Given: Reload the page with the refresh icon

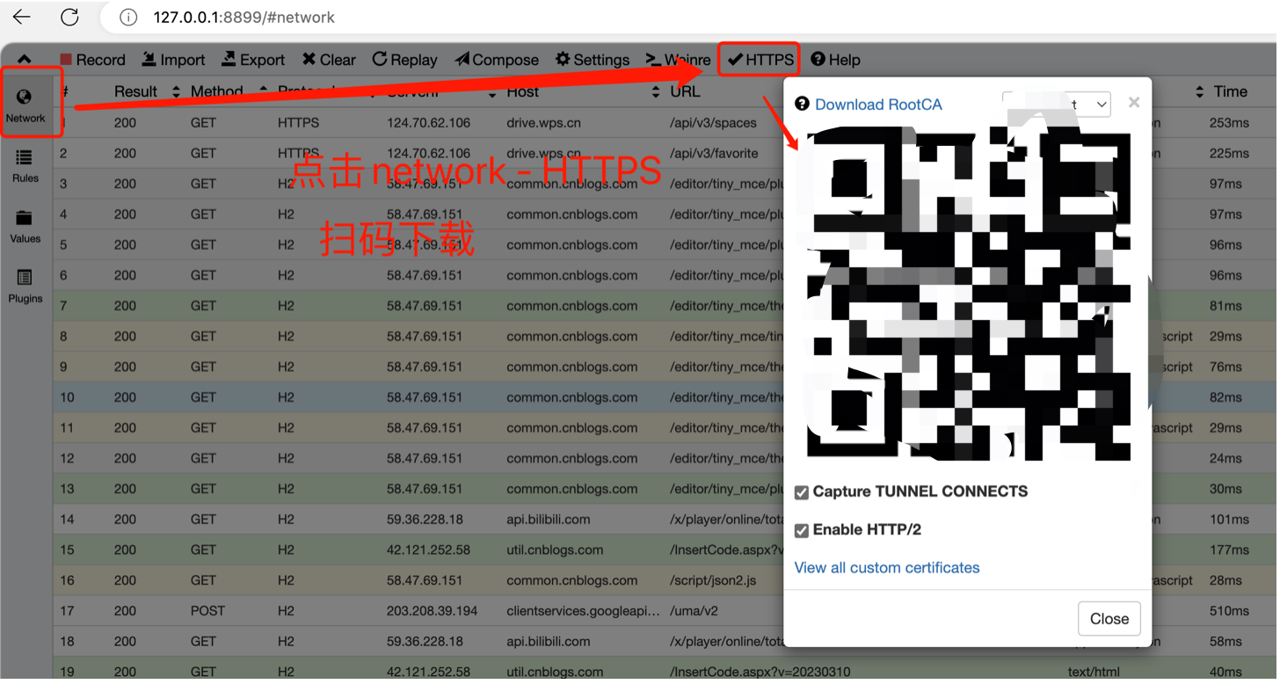Looking at the screenshot, I should pos(69,17).
